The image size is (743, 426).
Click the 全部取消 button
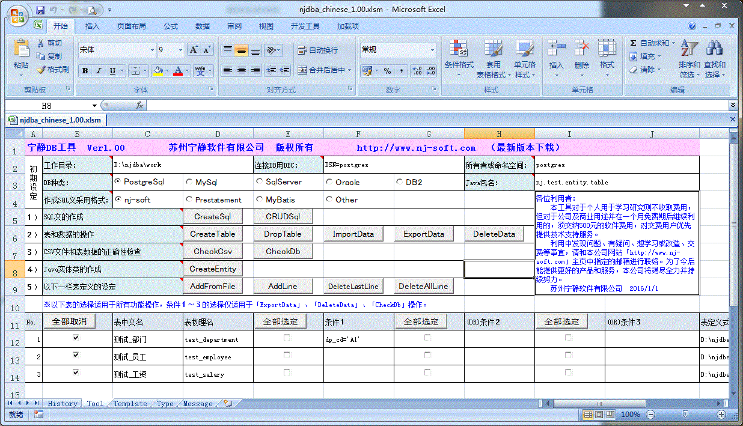tap(69, 321)
